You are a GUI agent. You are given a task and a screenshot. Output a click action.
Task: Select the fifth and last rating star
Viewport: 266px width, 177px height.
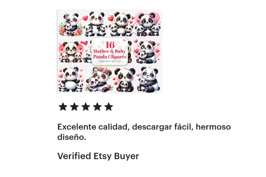click(109, 107)
